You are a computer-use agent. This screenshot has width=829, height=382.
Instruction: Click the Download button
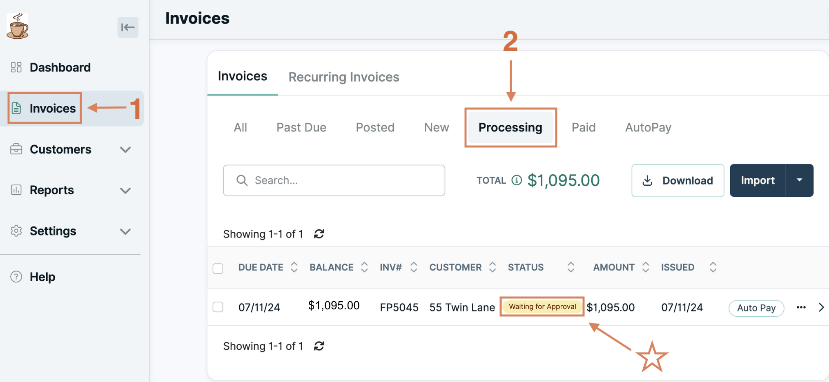[x=677, y=180]
